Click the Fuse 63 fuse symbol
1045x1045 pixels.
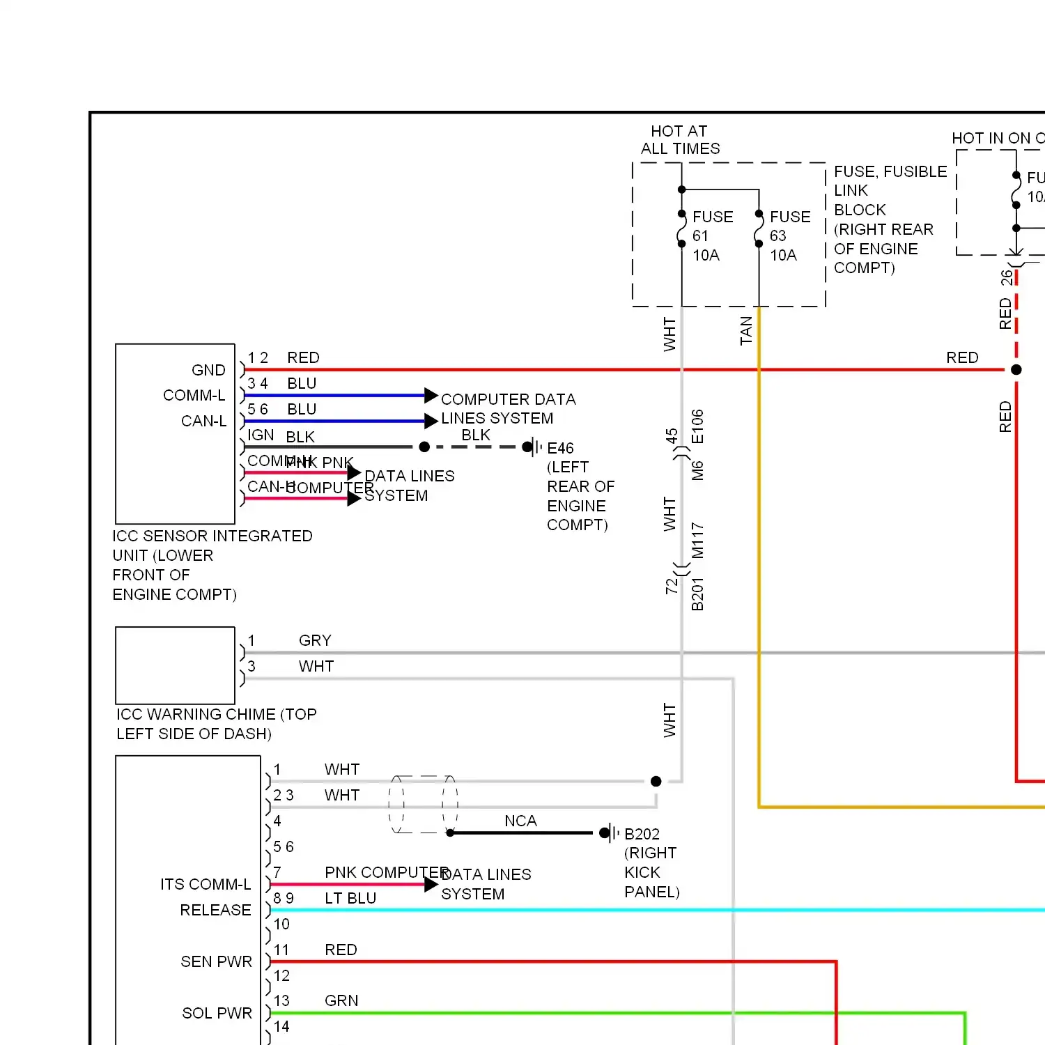(759, 229)
